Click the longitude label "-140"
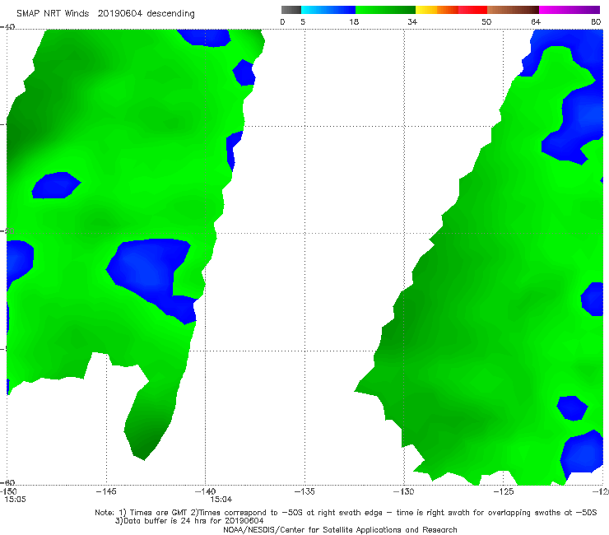 coord(205,491)
